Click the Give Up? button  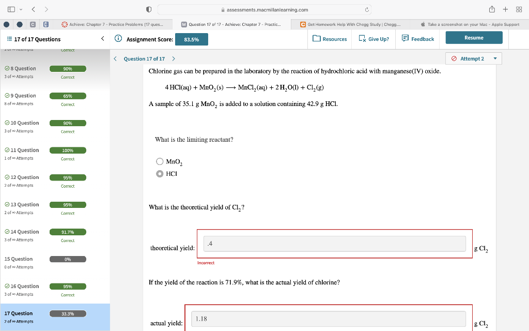pyautogui.click(x=374, y=39)
